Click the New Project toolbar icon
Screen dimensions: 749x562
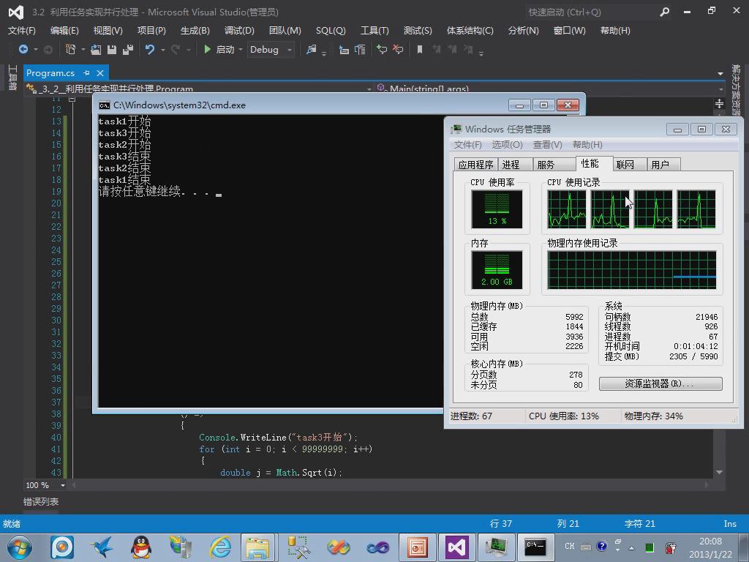pos(71,49)
